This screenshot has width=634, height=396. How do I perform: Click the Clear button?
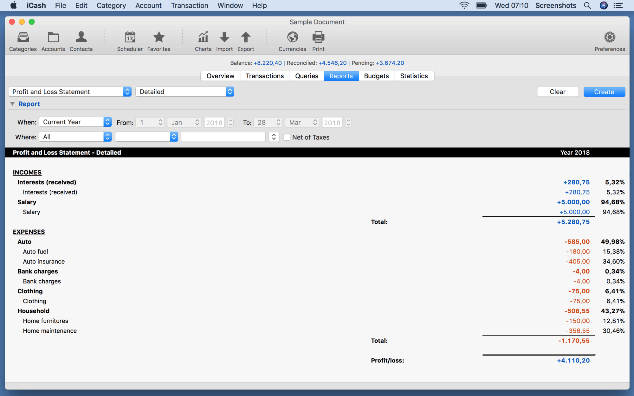558,91
